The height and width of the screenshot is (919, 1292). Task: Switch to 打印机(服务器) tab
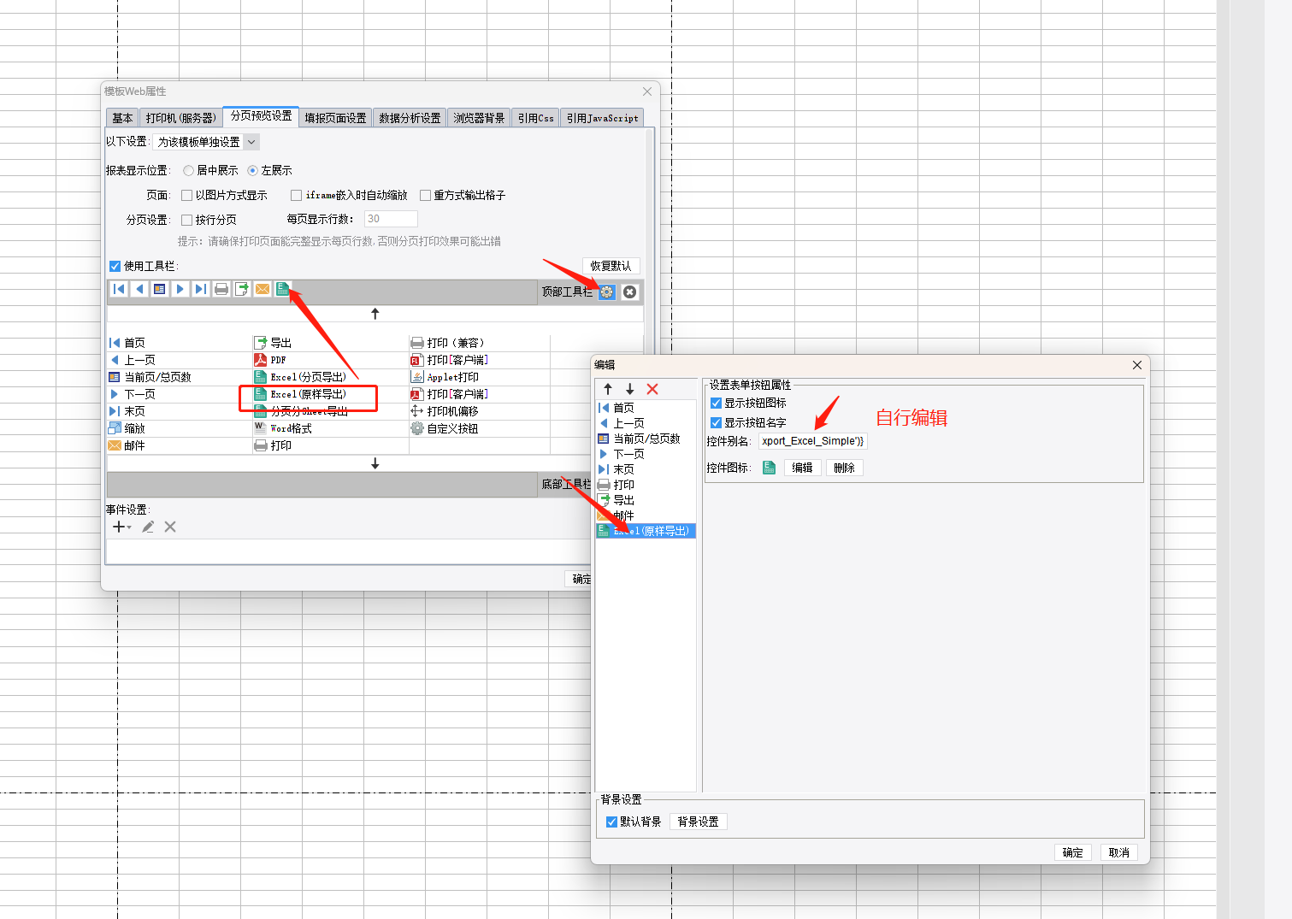180,118
